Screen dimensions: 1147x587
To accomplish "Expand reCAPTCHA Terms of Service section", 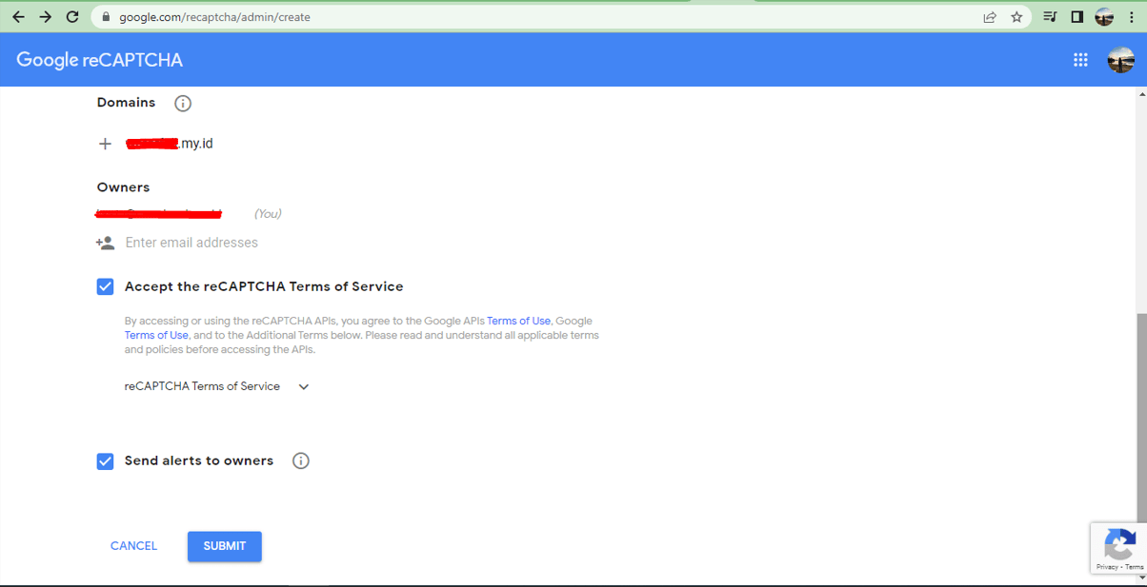I will tap(304, 387).
